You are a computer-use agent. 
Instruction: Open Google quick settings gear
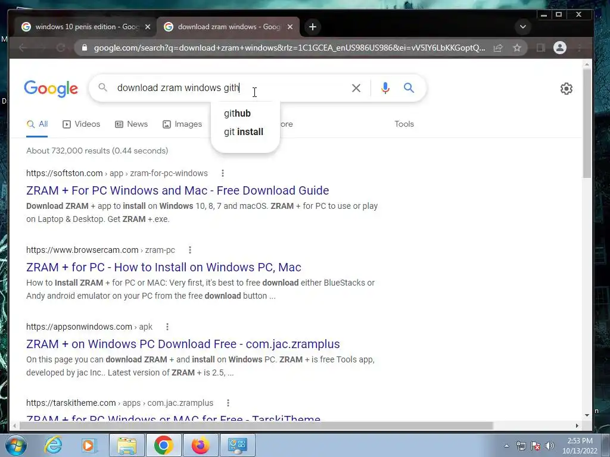pyautogui.click(x=567, y=89)
